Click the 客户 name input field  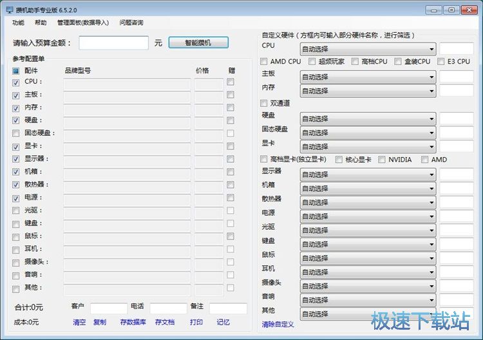click(x=108, y=308)
